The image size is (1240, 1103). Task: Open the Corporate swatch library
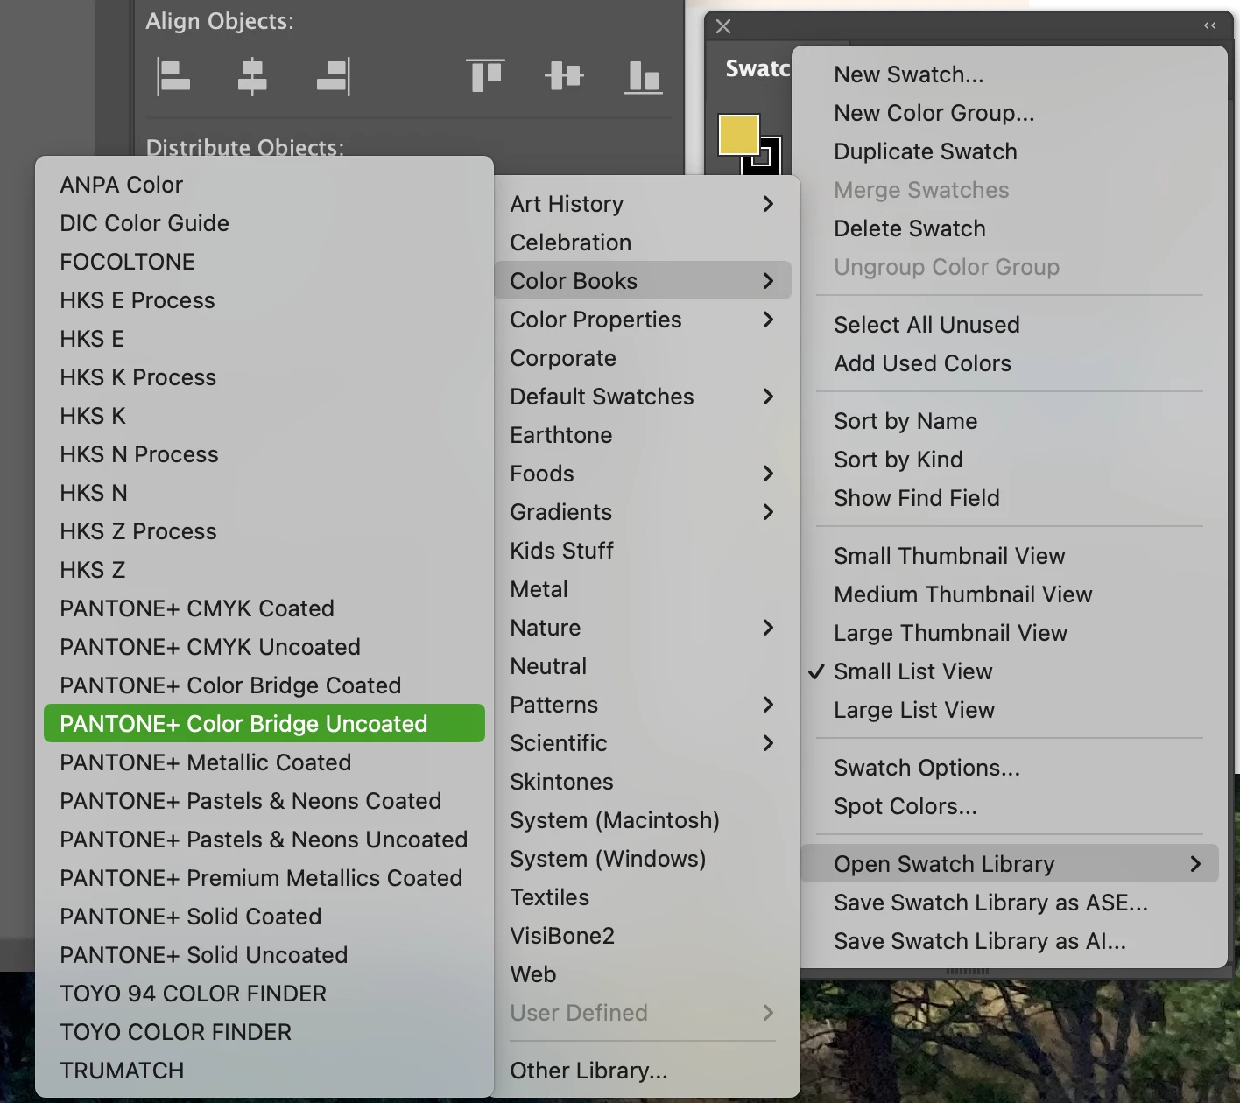click(x=643, y=358)
